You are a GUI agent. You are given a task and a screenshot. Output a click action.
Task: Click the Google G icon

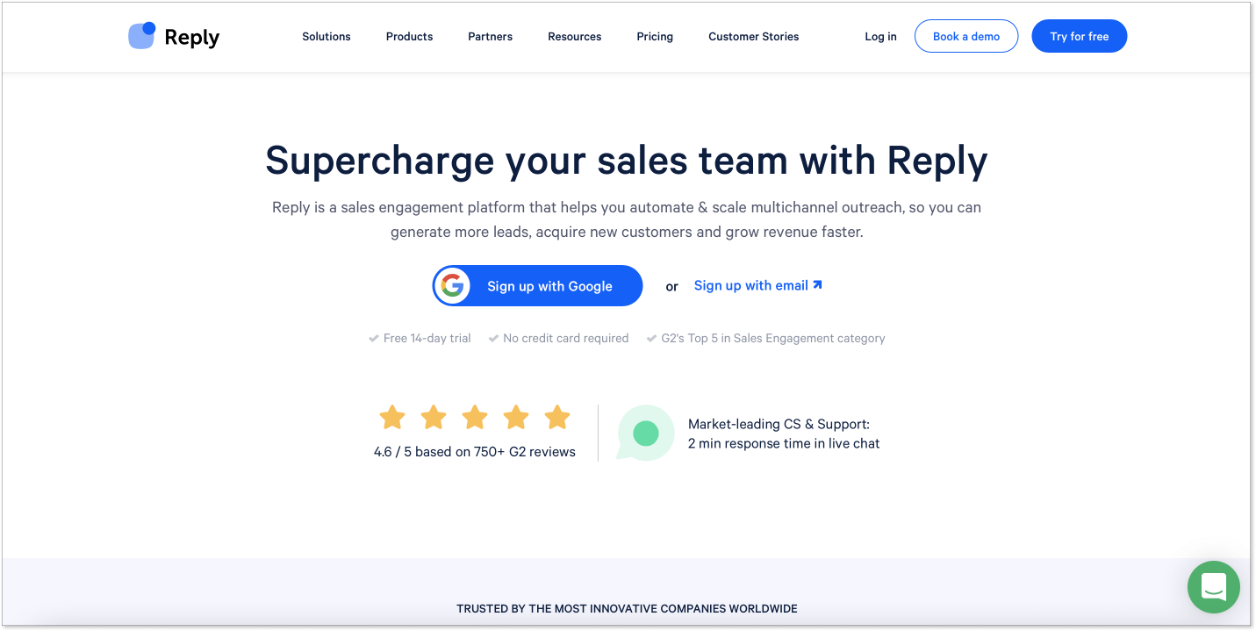(453, 286)
